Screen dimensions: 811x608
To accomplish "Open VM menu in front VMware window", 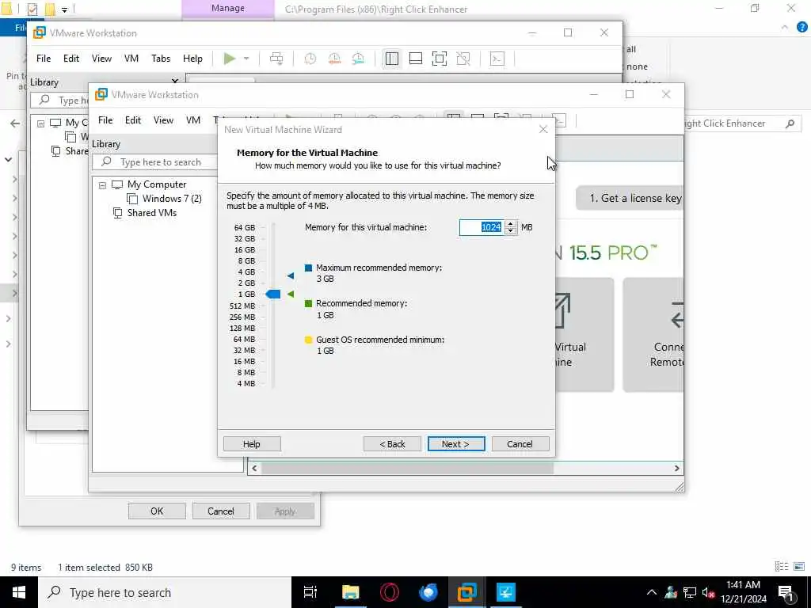I will [x=193, y=120].
